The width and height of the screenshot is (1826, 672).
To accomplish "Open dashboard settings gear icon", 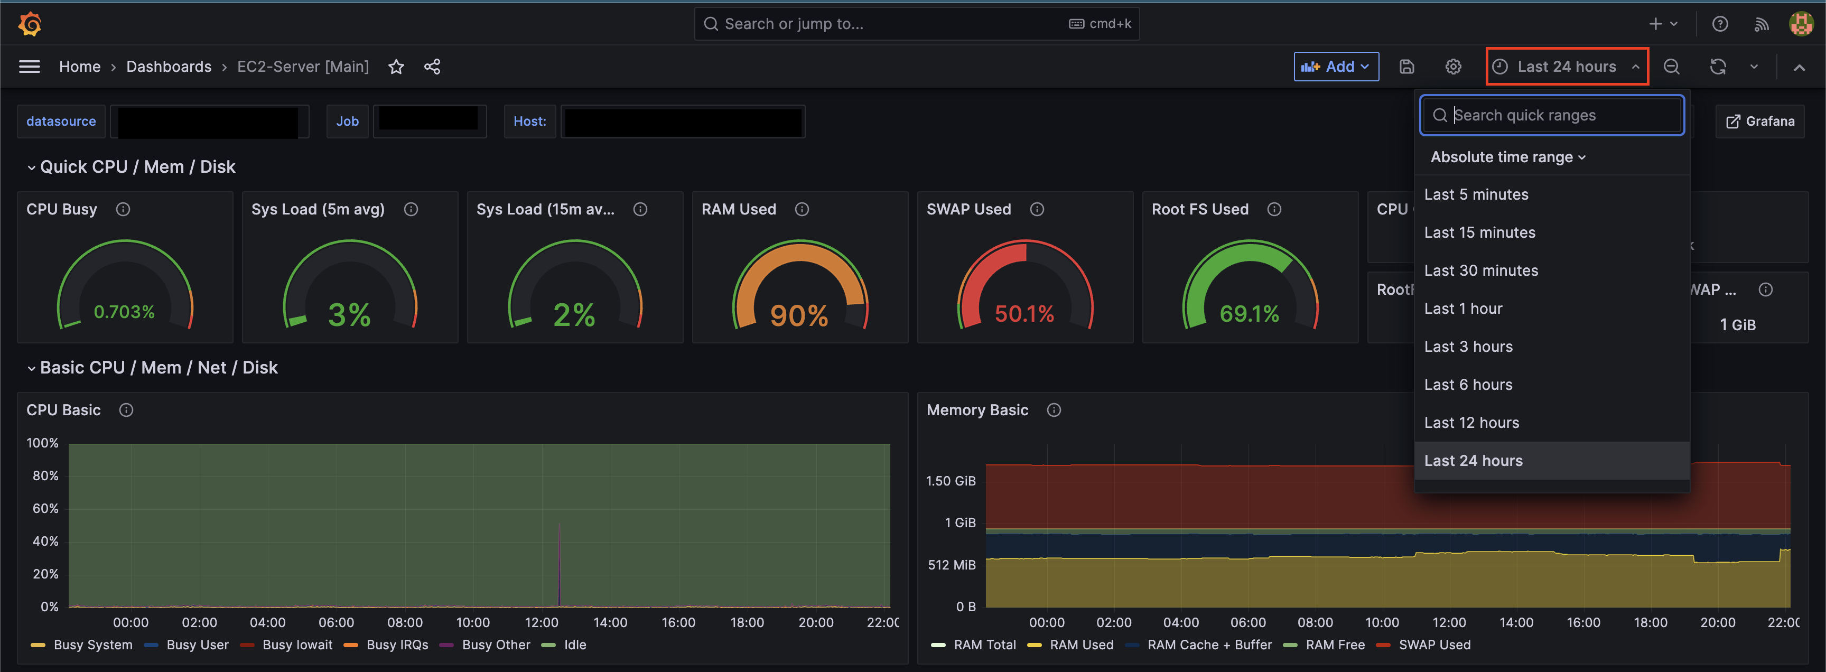I will (1452, 67).
